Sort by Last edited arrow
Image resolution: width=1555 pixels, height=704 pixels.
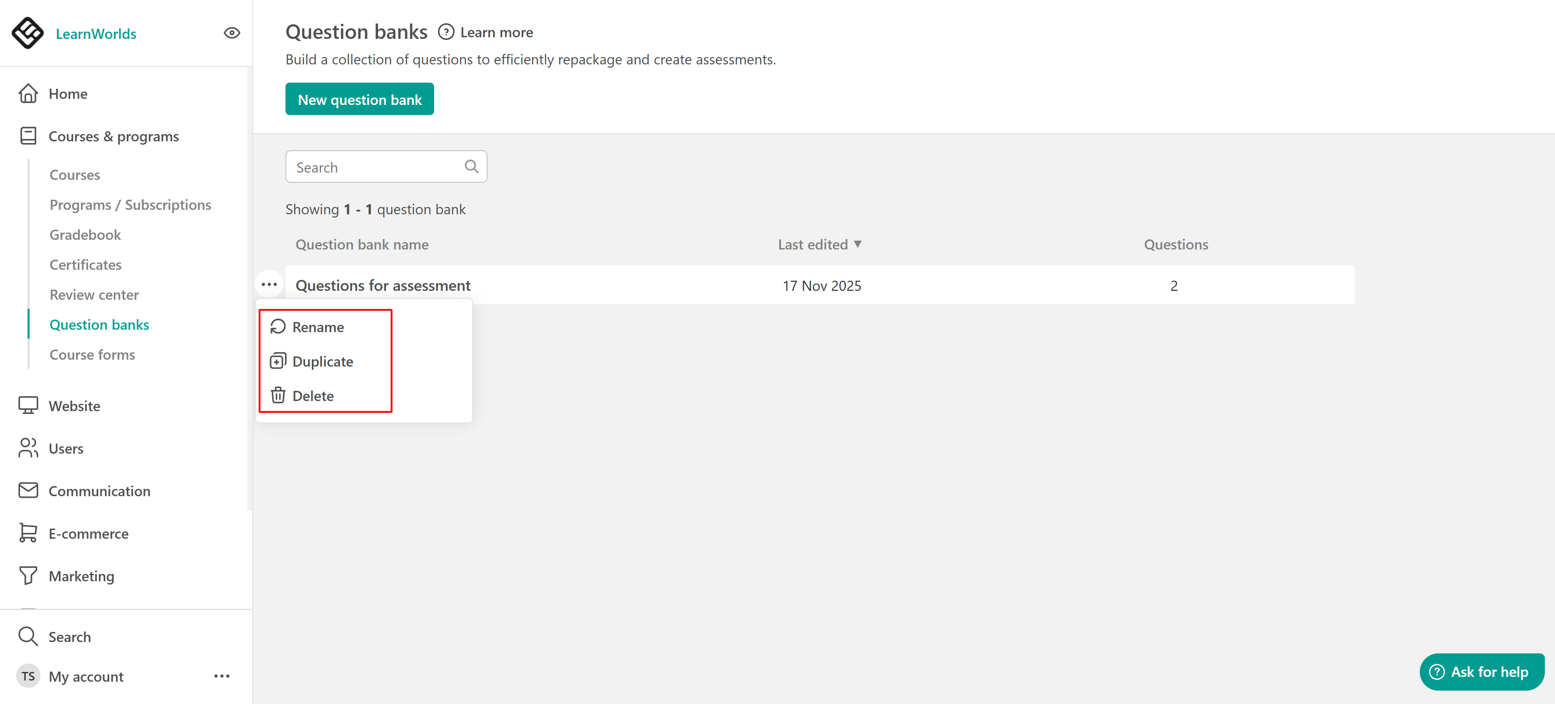857,244
